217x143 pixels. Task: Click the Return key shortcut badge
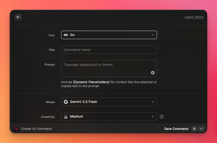click(201, 129)
